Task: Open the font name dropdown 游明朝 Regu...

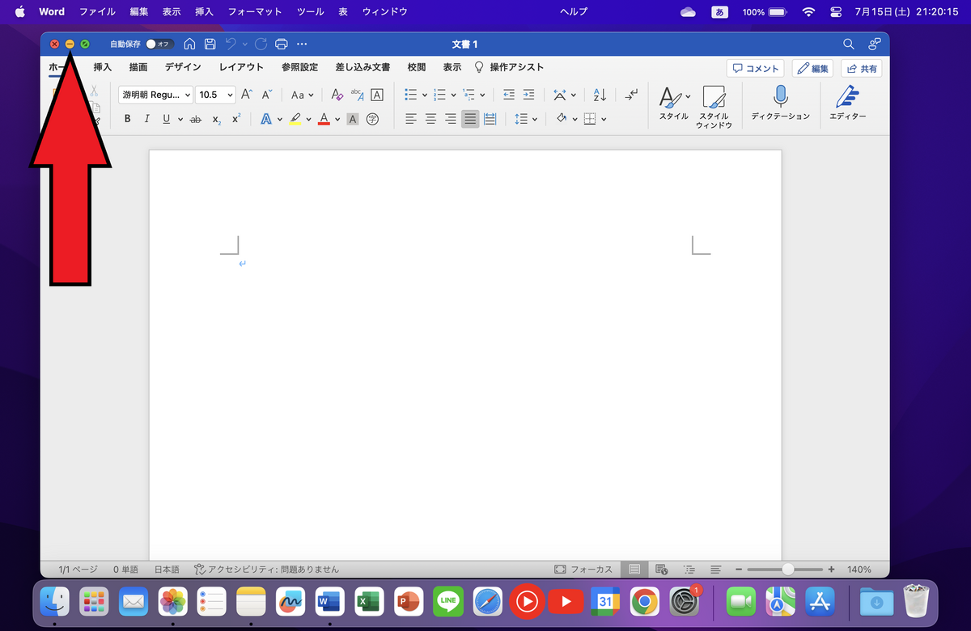Action: tap(156, 95)
